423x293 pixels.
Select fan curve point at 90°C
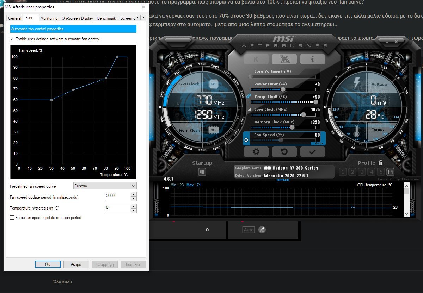coord(117,57)
